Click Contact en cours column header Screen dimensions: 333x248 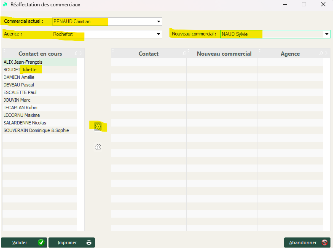[x=40, y=54]
